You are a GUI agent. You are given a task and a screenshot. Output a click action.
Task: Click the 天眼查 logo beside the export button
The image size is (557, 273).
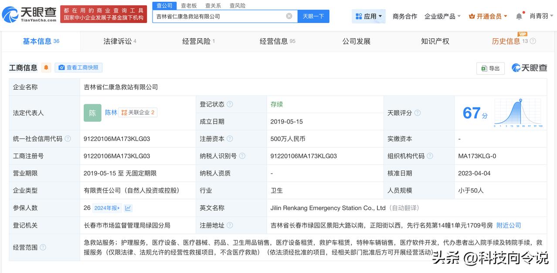[530, 68]
